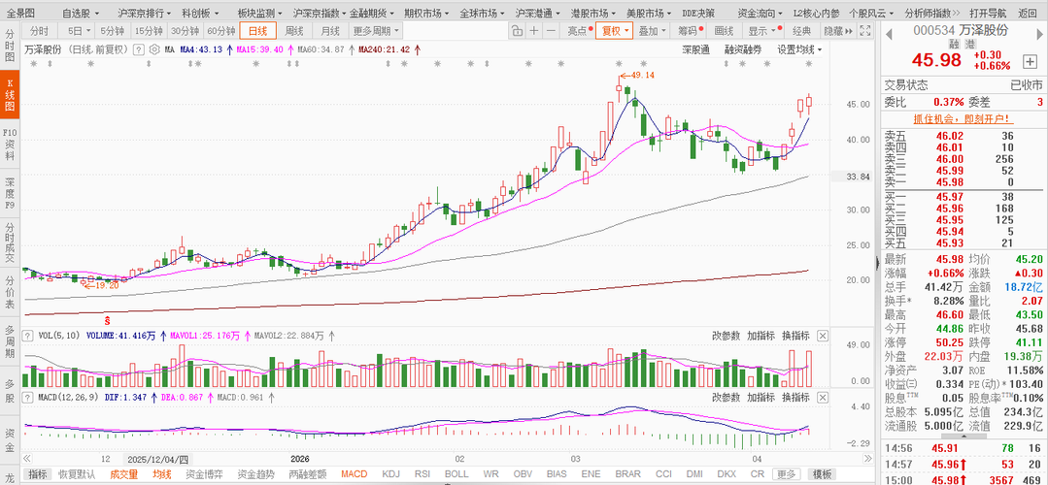Open 显示 display dropdown
This screenshot has height=485, width=1048.
click(x=761, y=31)
